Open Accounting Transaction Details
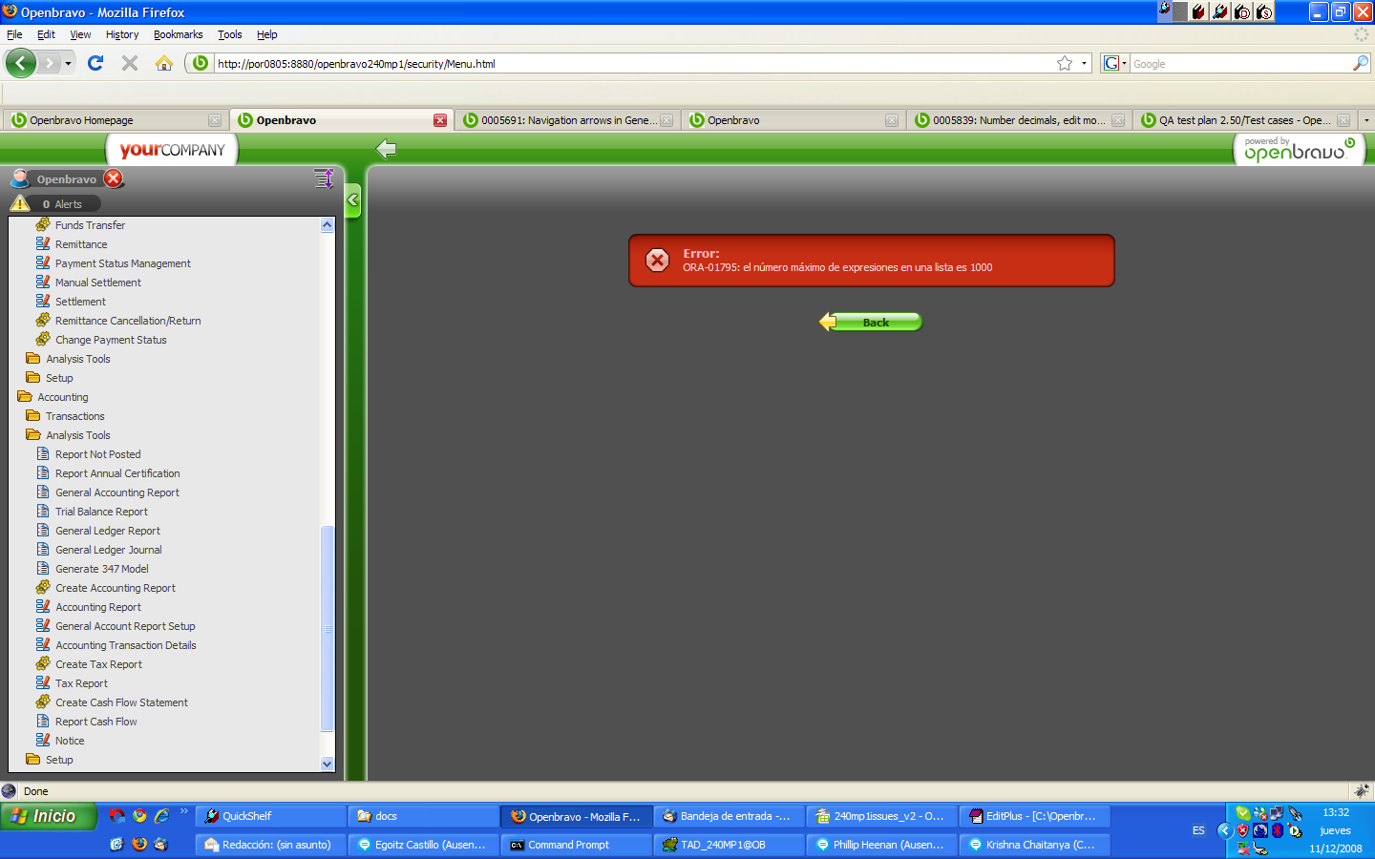1375x859 pixels. [126, 645]
